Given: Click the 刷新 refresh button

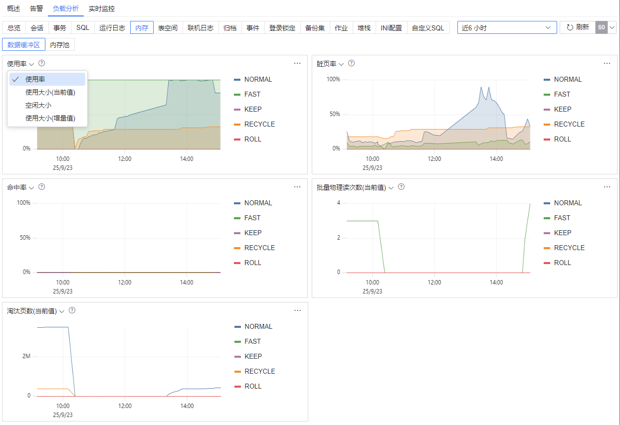Looking at the screenshot, I should click(578, 27).
